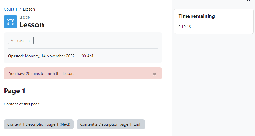Click the small LESSON label above the title
This screenshot has height=136, width=255.
coord(25,18)
